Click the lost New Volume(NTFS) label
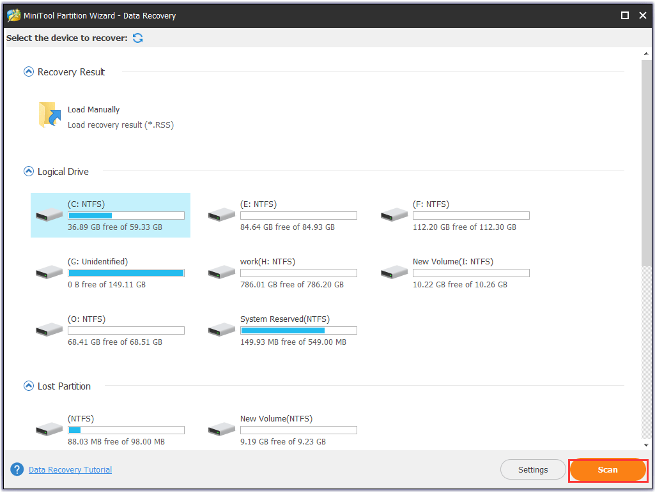This screenshot has height=493, width=655. pyautogui.click(x=277, y=419)
